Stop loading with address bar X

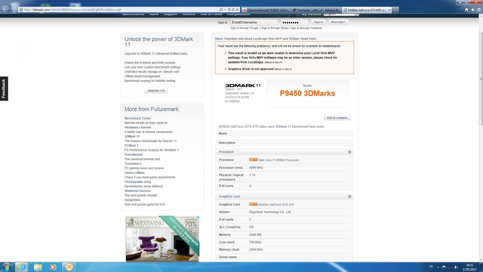click(x=237, y=10)
